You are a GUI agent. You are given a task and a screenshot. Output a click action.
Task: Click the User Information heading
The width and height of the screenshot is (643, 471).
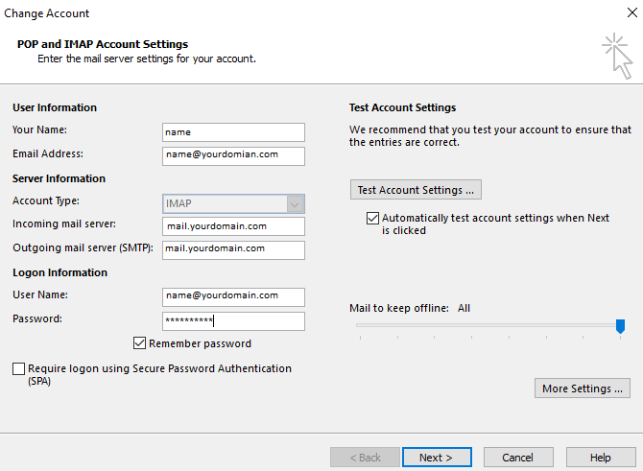coord(55,107)
